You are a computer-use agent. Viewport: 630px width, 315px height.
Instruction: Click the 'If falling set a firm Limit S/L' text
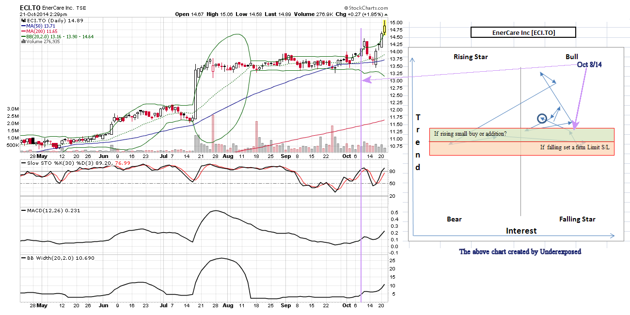point(575,147)
